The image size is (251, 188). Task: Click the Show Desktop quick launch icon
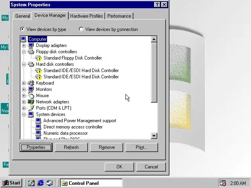coord(31,183)
